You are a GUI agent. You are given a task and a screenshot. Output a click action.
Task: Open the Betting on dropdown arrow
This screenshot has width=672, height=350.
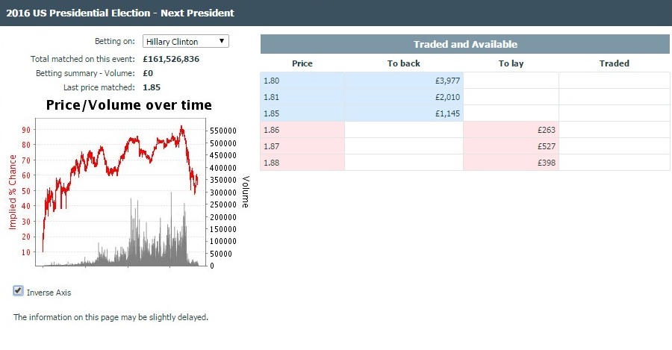click(x=222, y=41)
